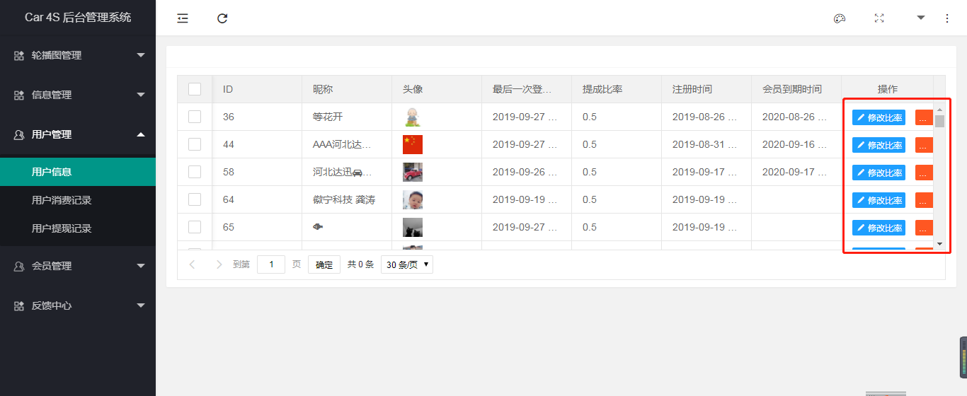This screenshot has width=967, height=396.
Task: Expand the 信息管理 menu arrow
Action: 141,95
